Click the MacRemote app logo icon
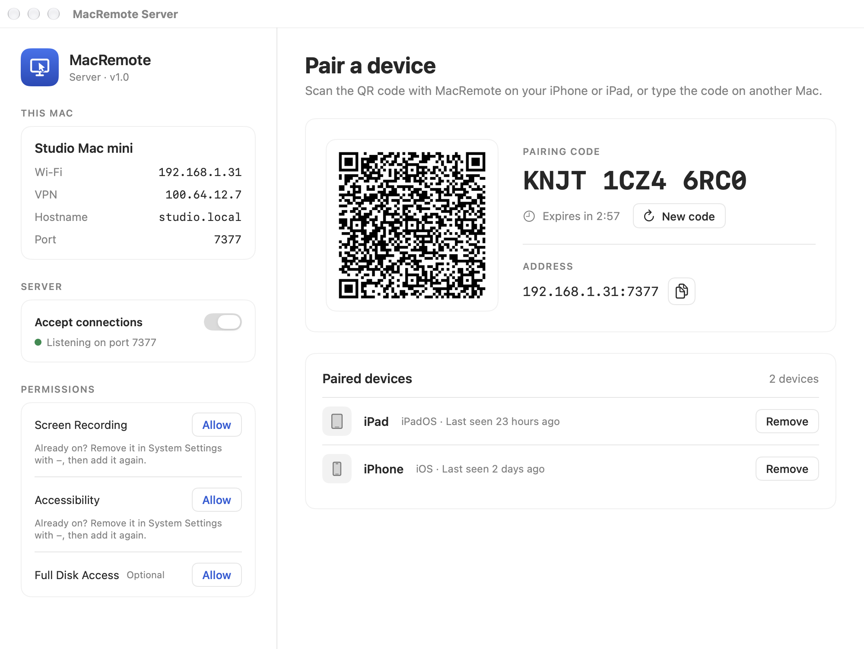This screenshot has height=649, width=864. click(x=40, y=67)
